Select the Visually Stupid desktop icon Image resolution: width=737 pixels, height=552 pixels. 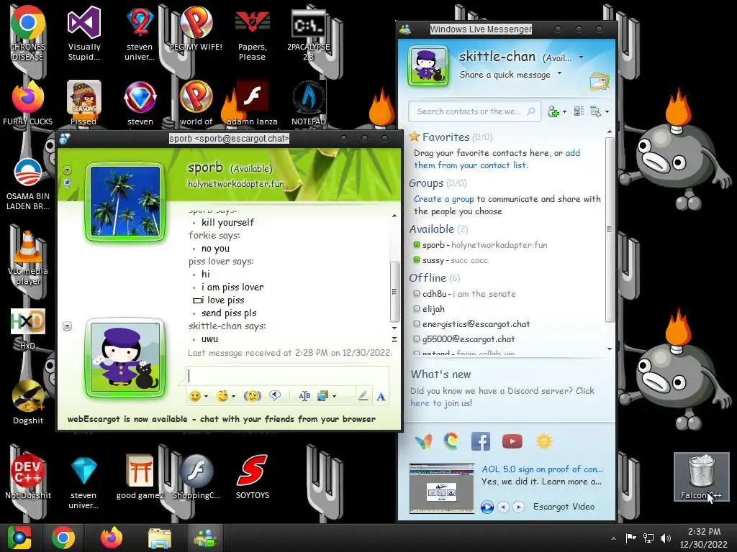pos(84,34)
